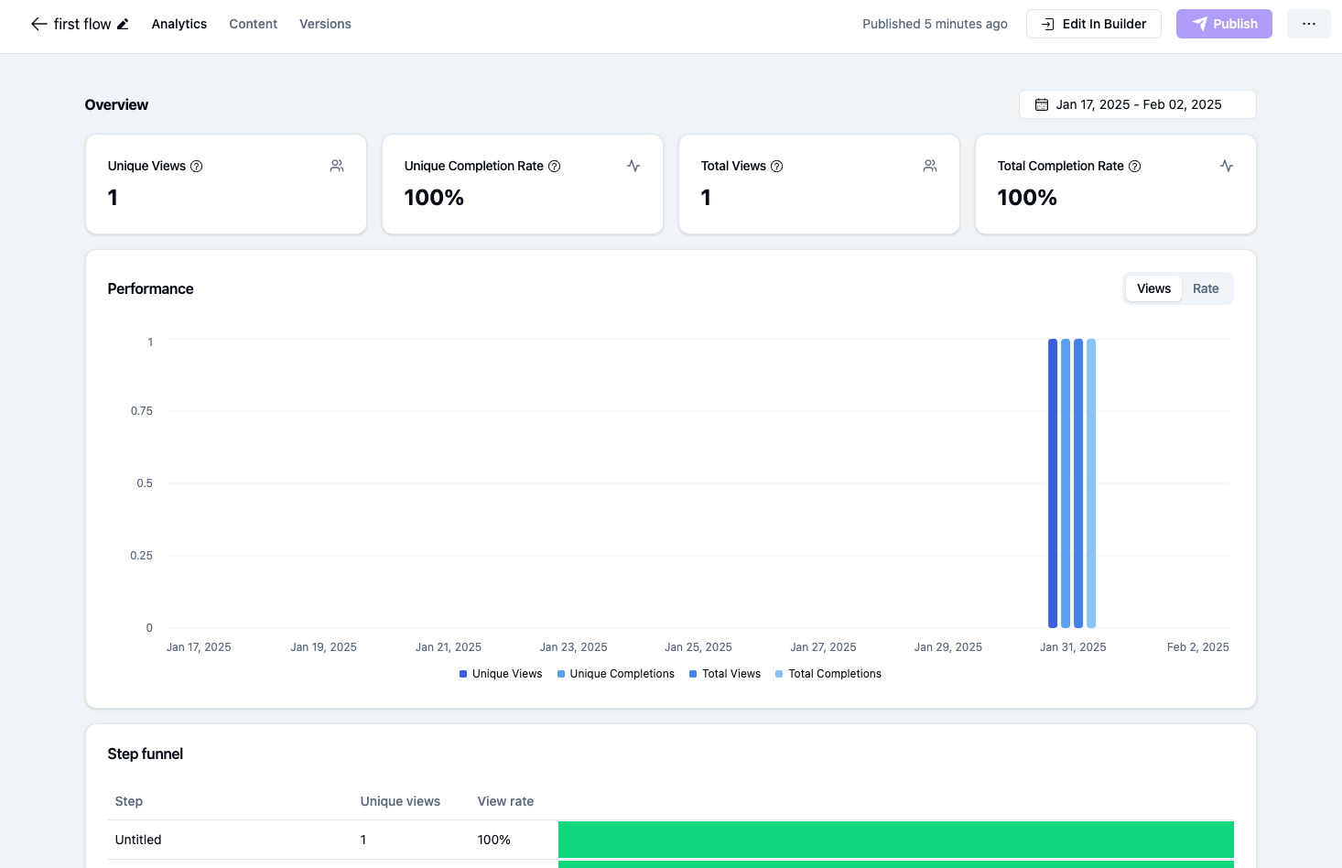Switch to the Versions tab
This screenshot has width=1342, height=868.
tap(325, 24)
